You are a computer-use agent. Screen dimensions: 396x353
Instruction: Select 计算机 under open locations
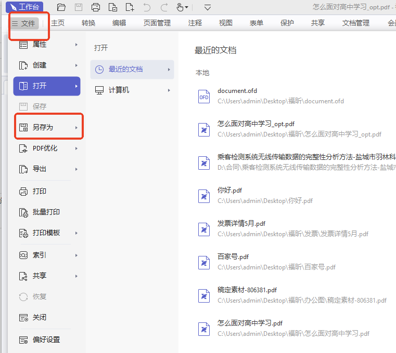tap(119, 90)
